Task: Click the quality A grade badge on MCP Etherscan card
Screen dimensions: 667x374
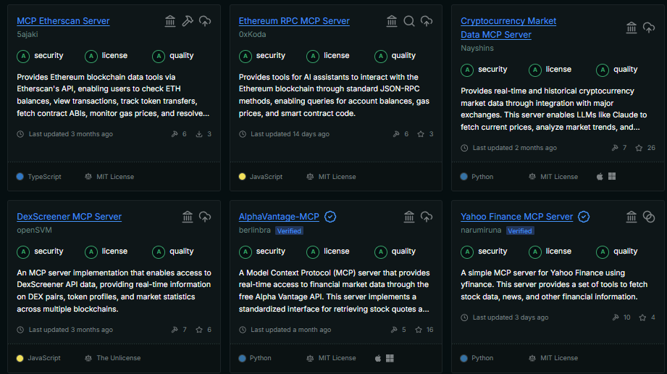Action: [x=159, y=57]
